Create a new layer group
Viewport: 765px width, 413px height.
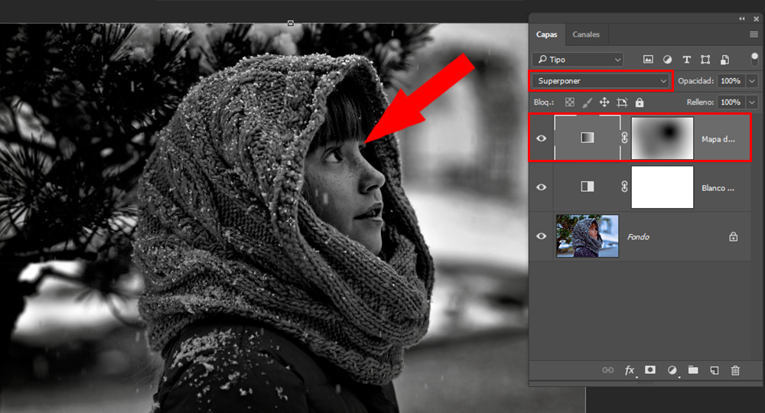click(x=693, y=370)
